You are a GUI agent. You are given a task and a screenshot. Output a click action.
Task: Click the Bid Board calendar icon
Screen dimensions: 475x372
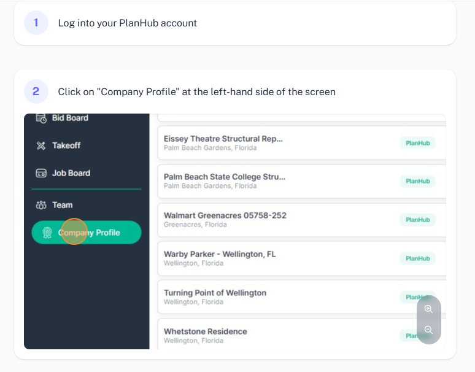point(41,118)
